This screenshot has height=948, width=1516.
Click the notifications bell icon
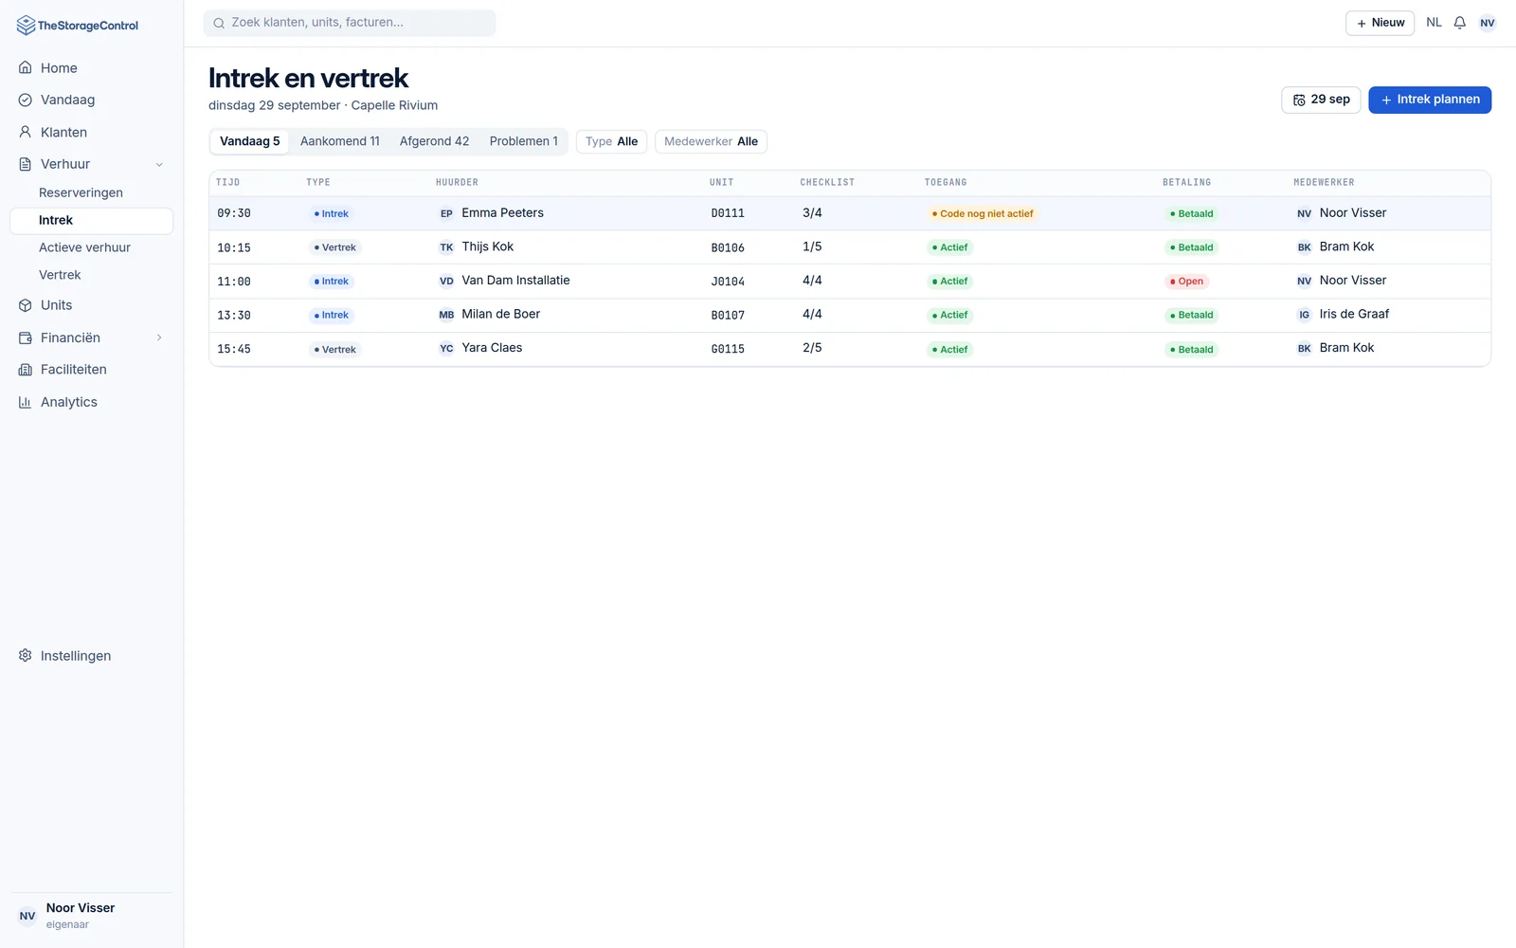pyautogui.click(x=1460, y=23)
